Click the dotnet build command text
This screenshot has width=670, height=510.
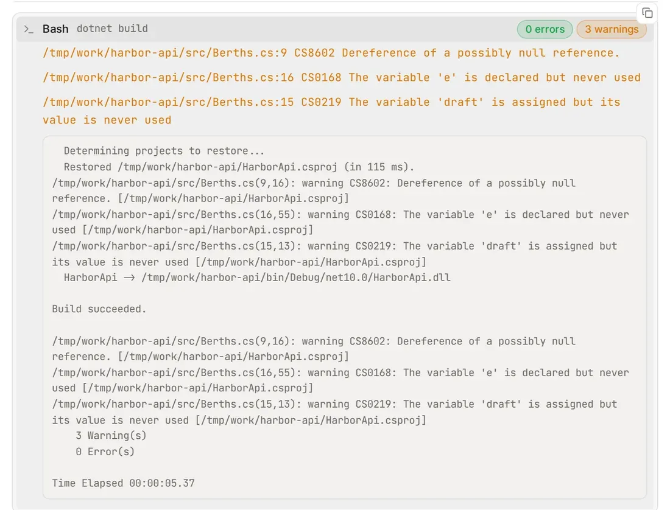(113, 29)
